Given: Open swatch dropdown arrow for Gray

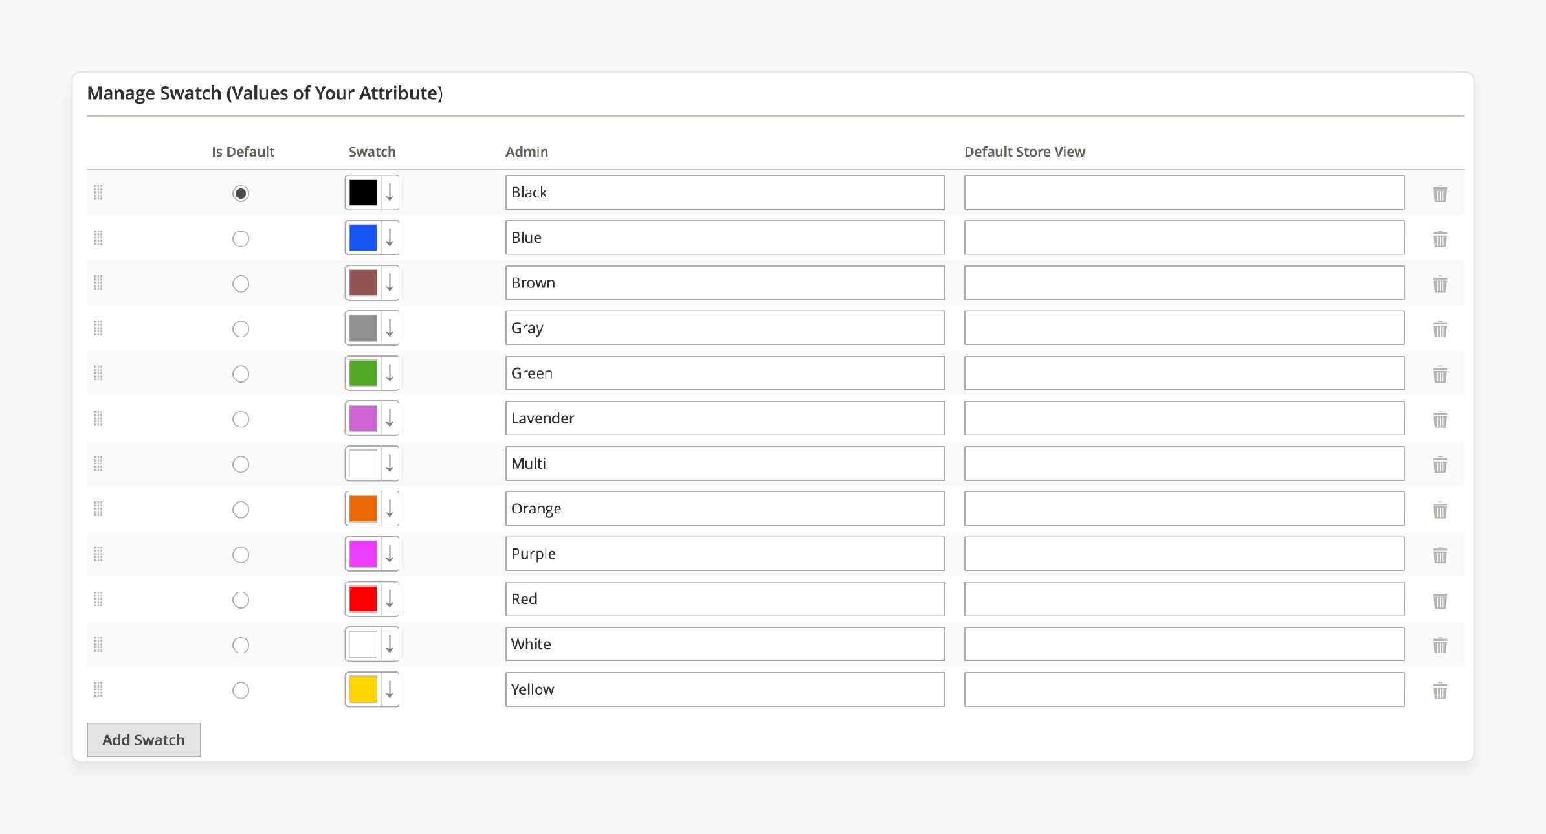Looking at the screenshot, I should click(x=390, y=328).
